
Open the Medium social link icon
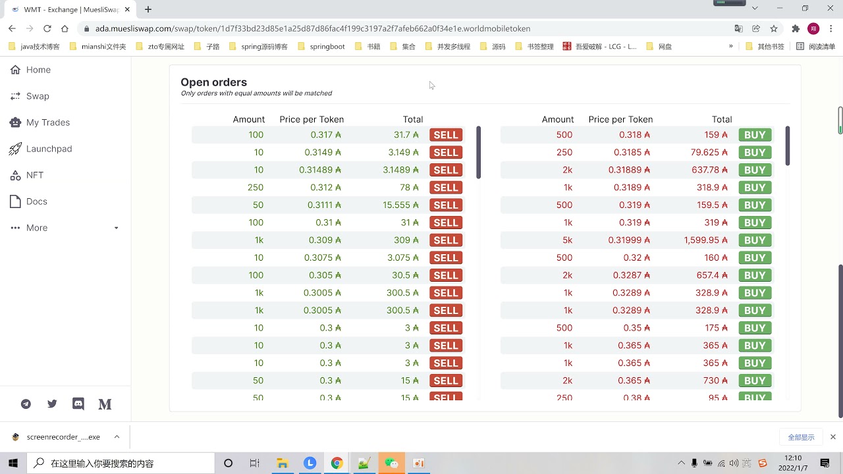tap(105, 404)
